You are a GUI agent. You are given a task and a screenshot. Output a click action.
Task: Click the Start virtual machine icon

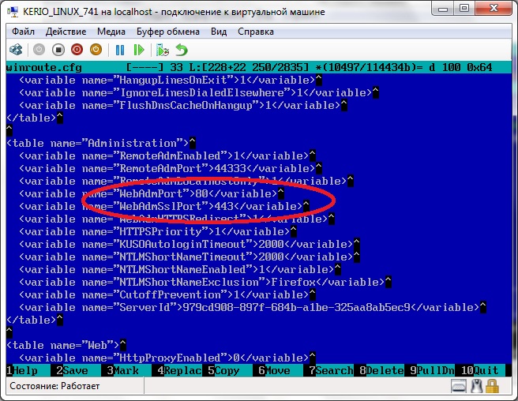[x=39, y=50]
